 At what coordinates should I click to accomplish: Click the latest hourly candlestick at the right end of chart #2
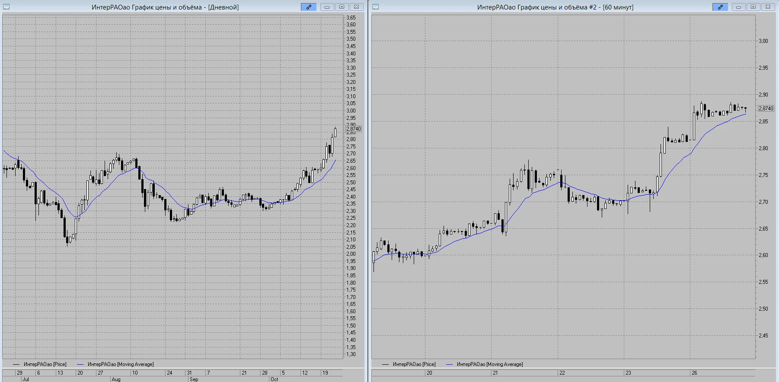pyautogui.click(x=745, y=110)
